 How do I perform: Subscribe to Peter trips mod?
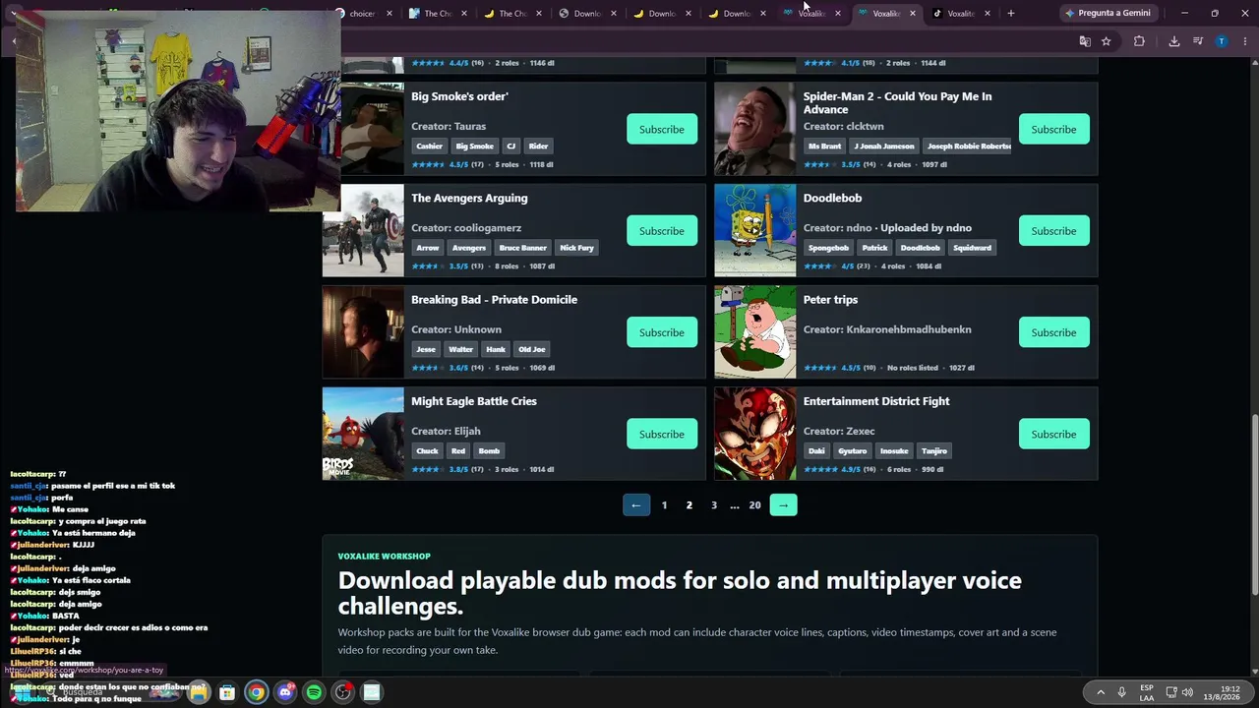[x=1053, y=332]
